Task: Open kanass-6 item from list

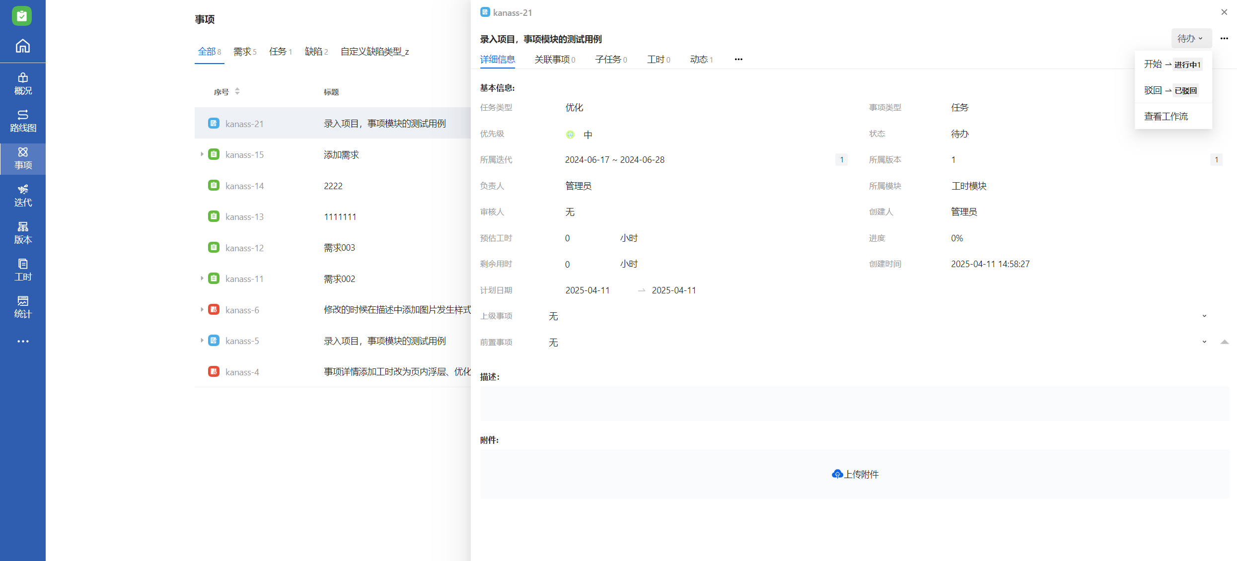Action: point(242,310)
